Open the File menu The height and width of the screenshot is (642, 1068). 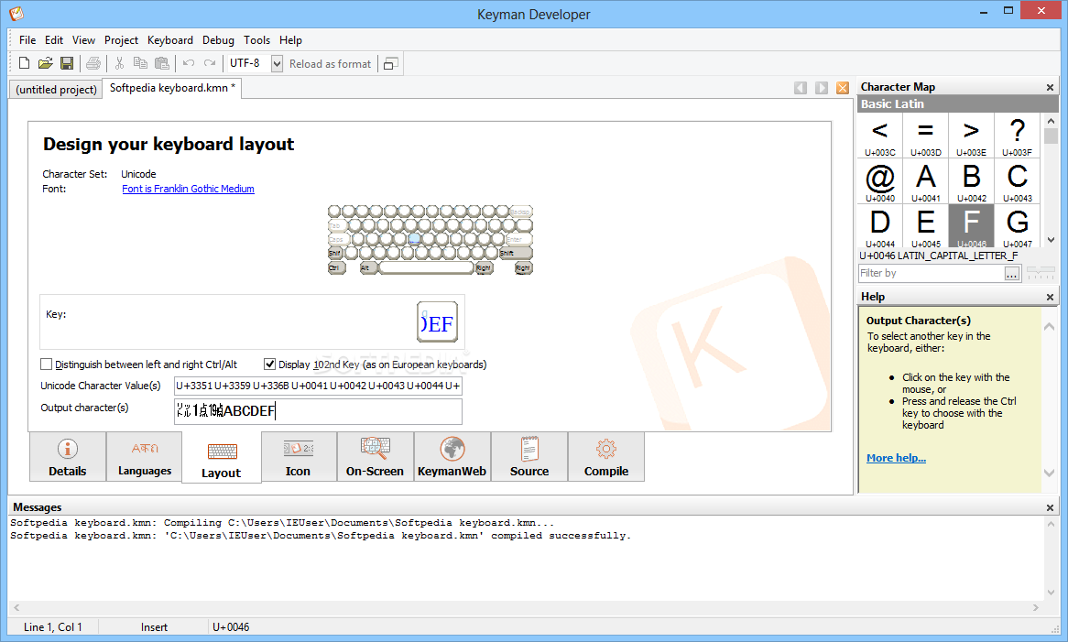tap(27, 40)
